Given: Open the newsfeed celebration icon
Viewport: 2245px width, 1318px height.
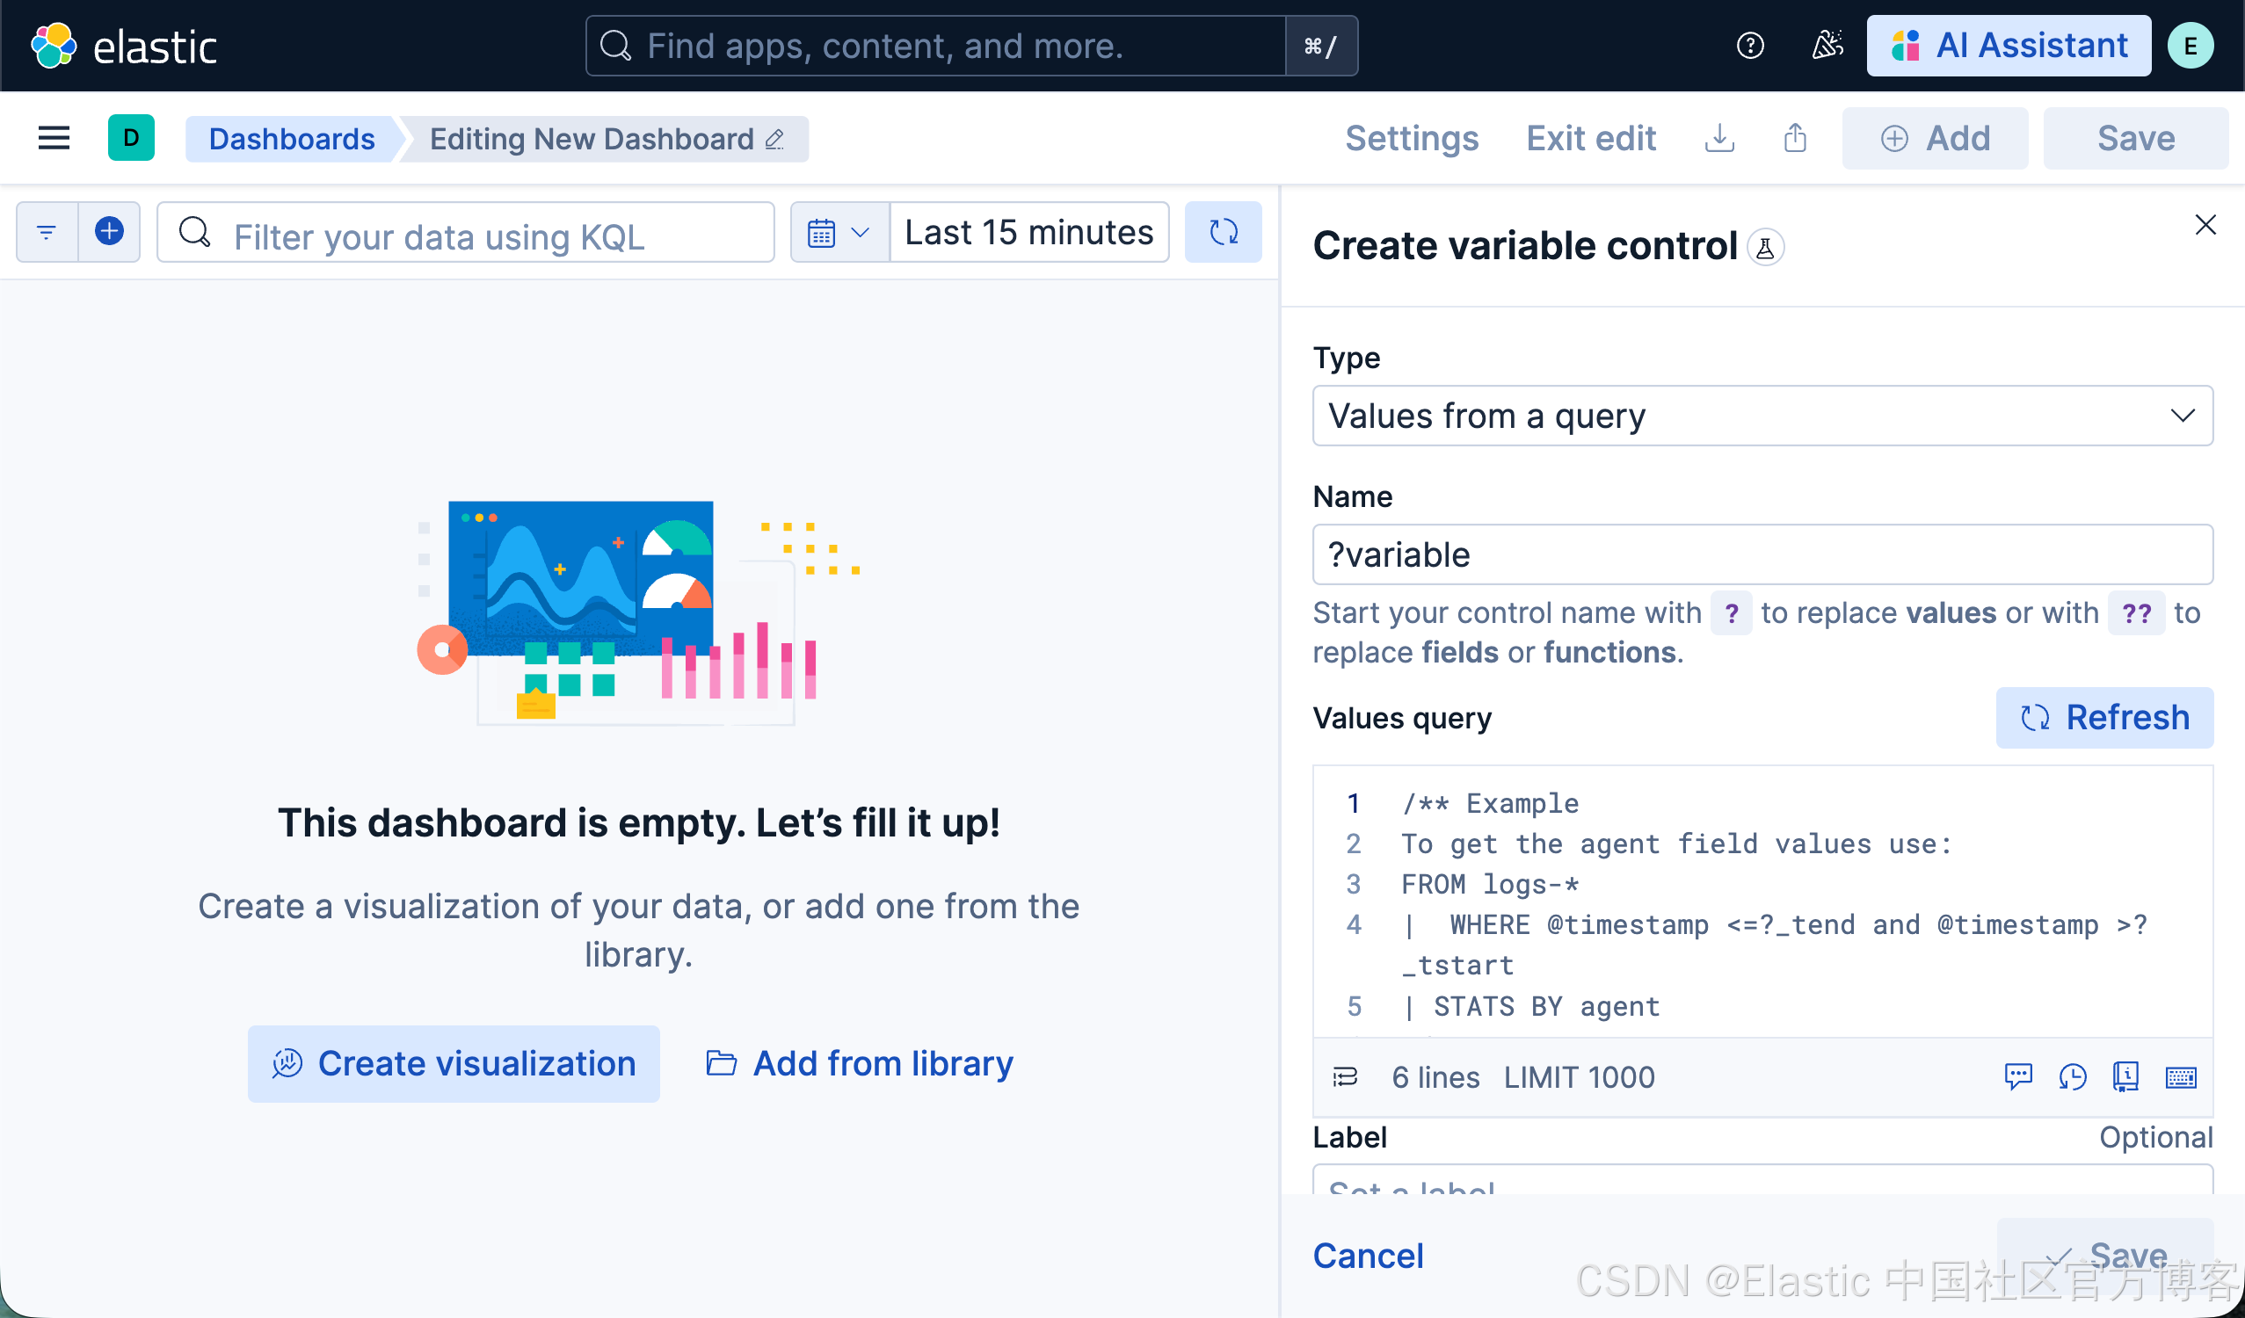Looking at the screenshot, I should (x=1827, y=46).
